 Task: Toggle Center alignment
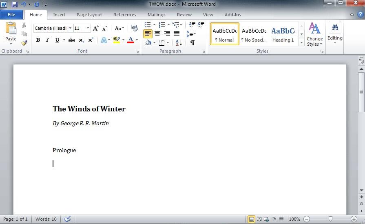[x=157, y=34]
